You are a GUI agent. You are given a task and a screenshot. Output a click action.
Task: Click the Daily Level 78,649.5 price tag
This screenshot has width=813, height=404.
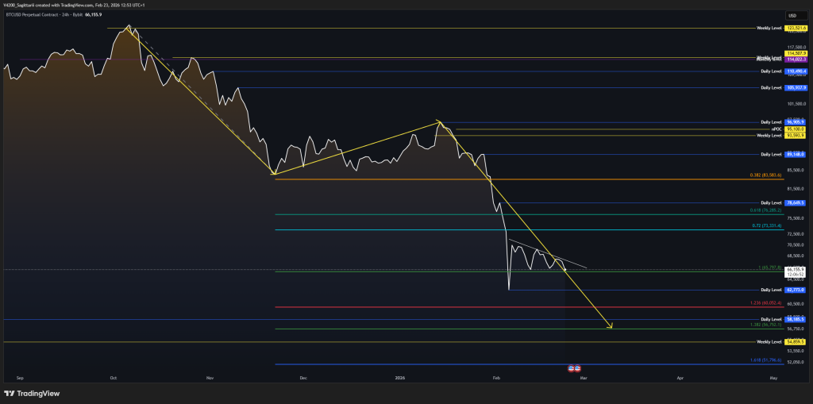(x=795, y=202)
